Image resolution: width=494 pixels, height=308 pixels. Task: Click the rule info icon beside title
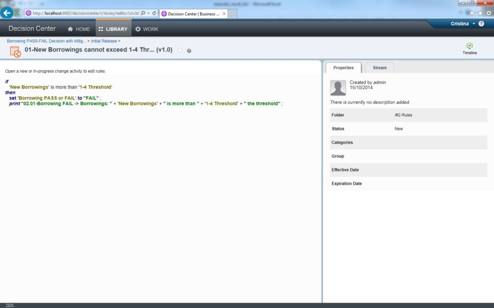189,51
